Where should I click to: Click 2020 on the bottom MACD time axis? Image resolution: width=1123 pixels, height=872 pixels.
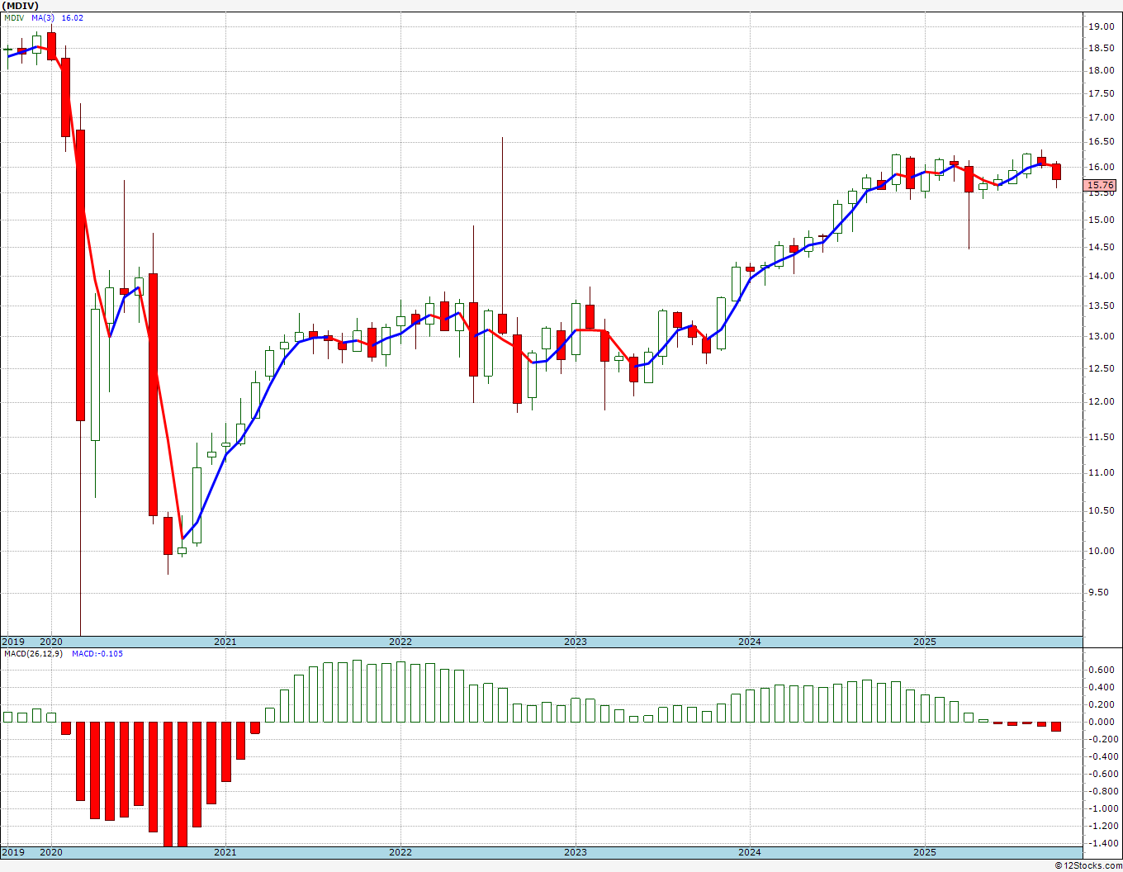coord(51,852)
